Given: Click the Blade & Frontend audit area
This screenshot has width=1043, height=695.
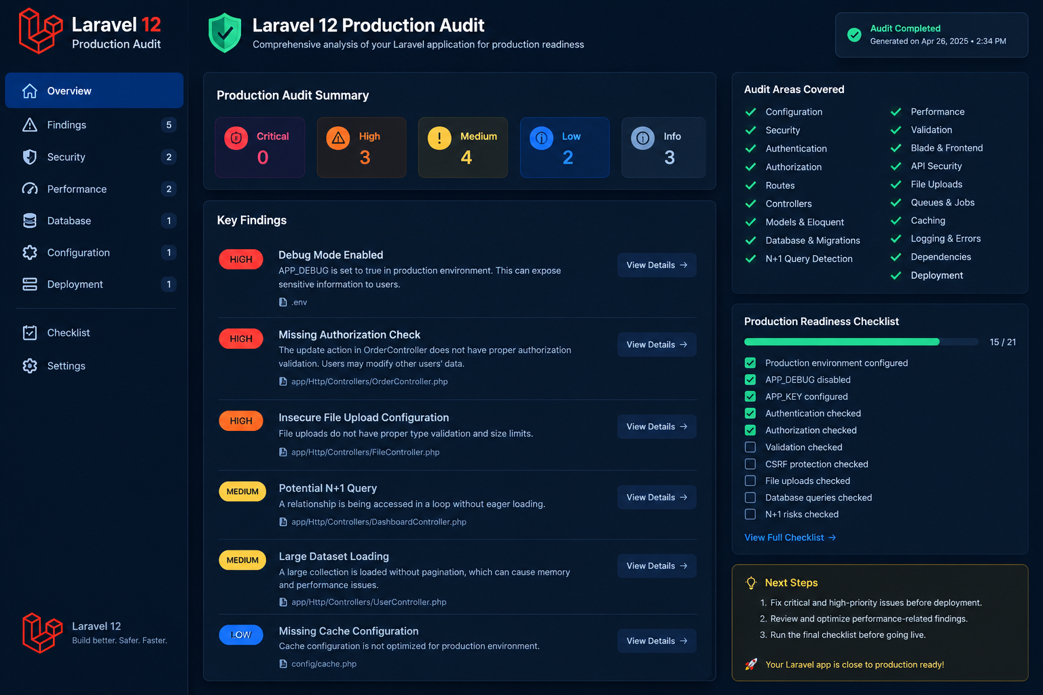Looking at the screenshot, I should (947, 148).
